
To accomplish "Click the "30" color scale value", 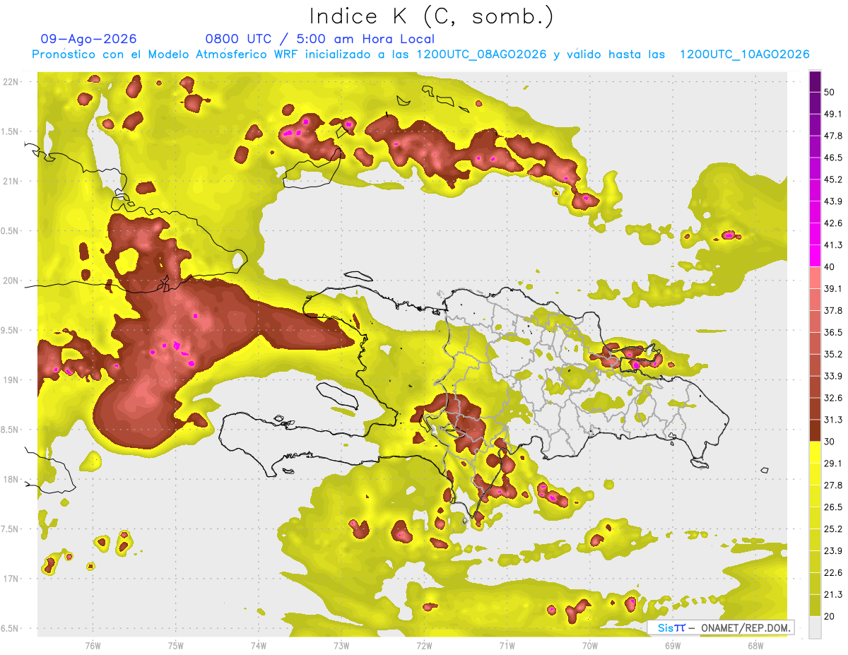I will coord(830,442).
